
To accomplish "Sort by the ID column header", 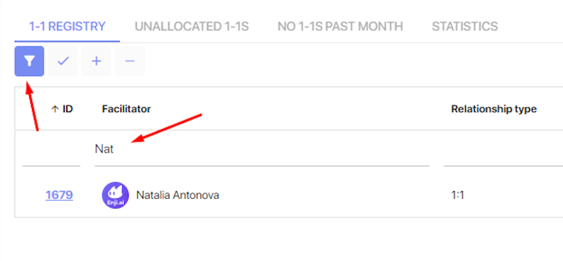I will 67,109.
